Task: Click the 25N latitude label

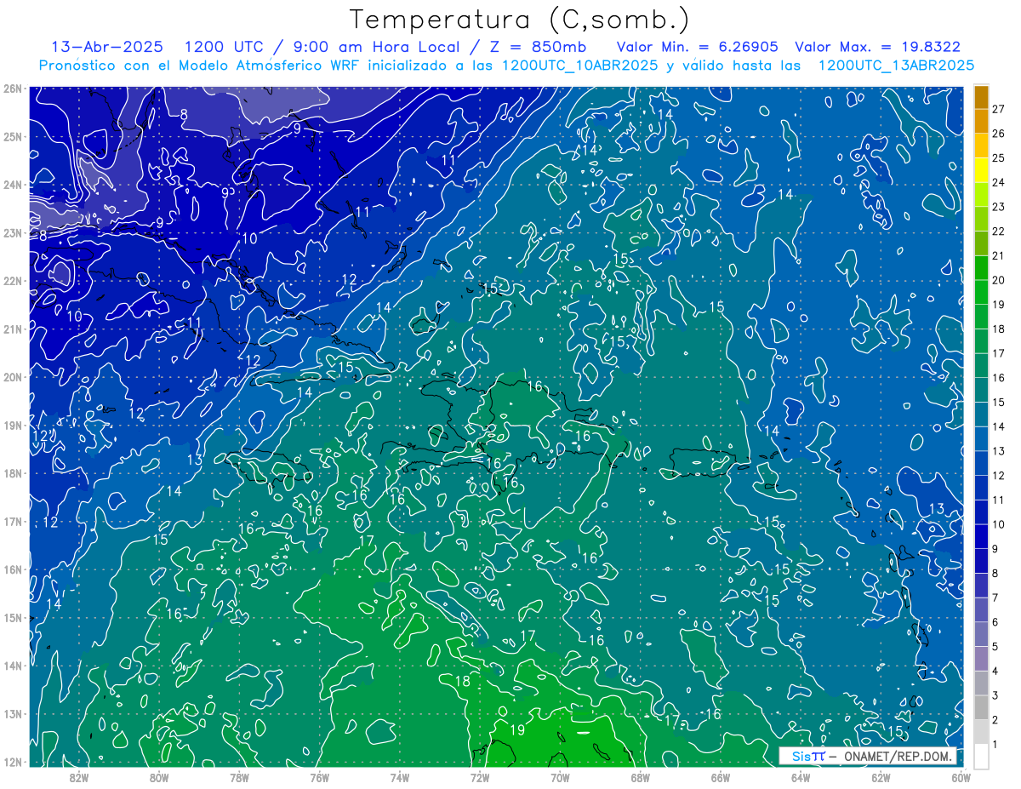Action: pos(12,136)
